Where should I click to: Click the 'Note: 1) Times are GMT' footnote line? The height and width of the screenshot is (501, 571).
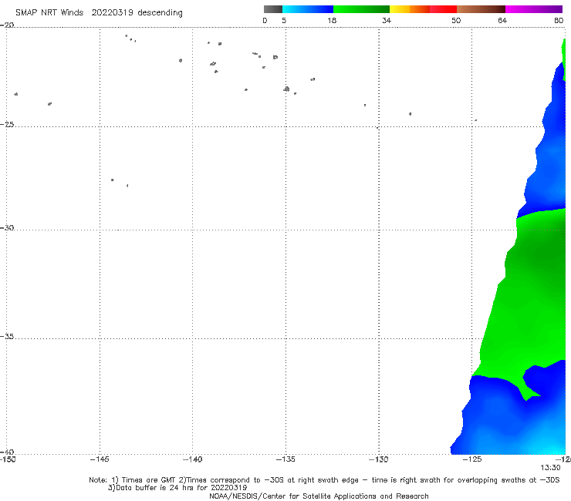(x=324, y=480)
